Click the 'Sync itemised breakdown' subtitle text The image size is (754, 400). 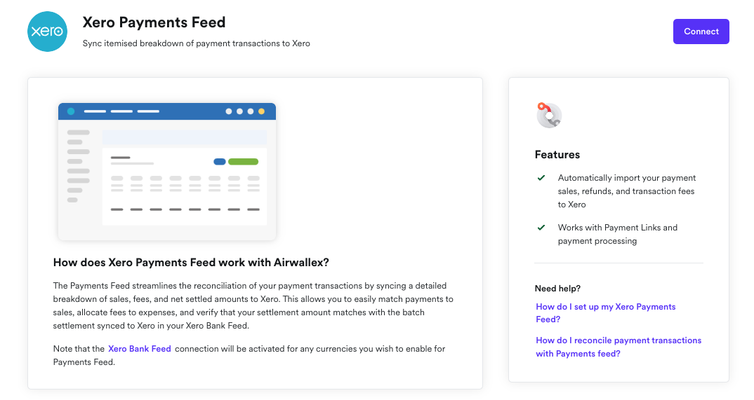click(x=196, y=43)
